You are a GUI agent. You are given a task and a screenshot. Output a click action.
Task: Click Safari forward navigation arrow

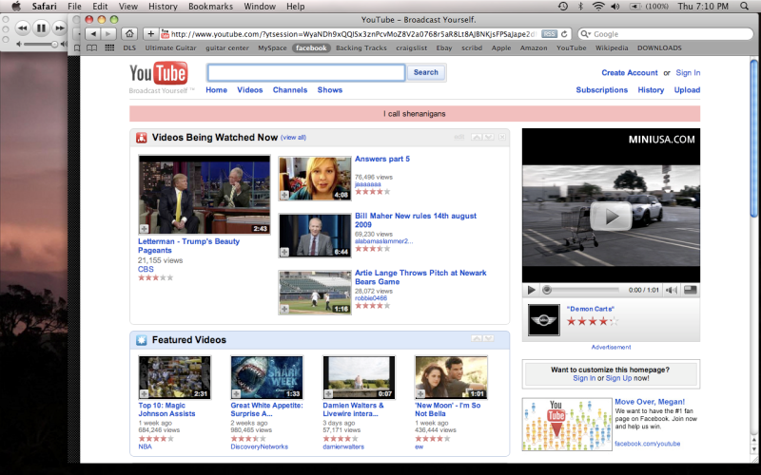pyautogui.click(x=108, y=34)
